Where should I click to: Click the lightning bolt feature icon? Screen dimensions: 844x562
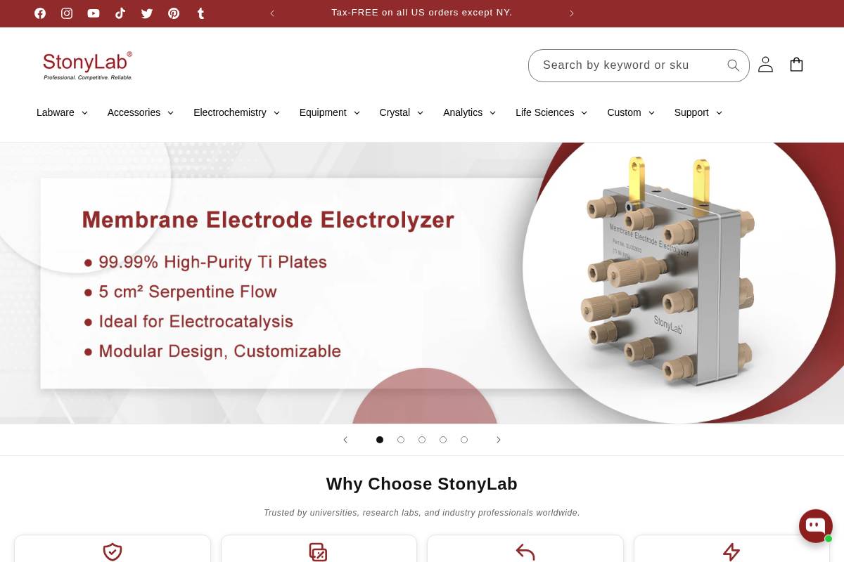coord(731,552)
